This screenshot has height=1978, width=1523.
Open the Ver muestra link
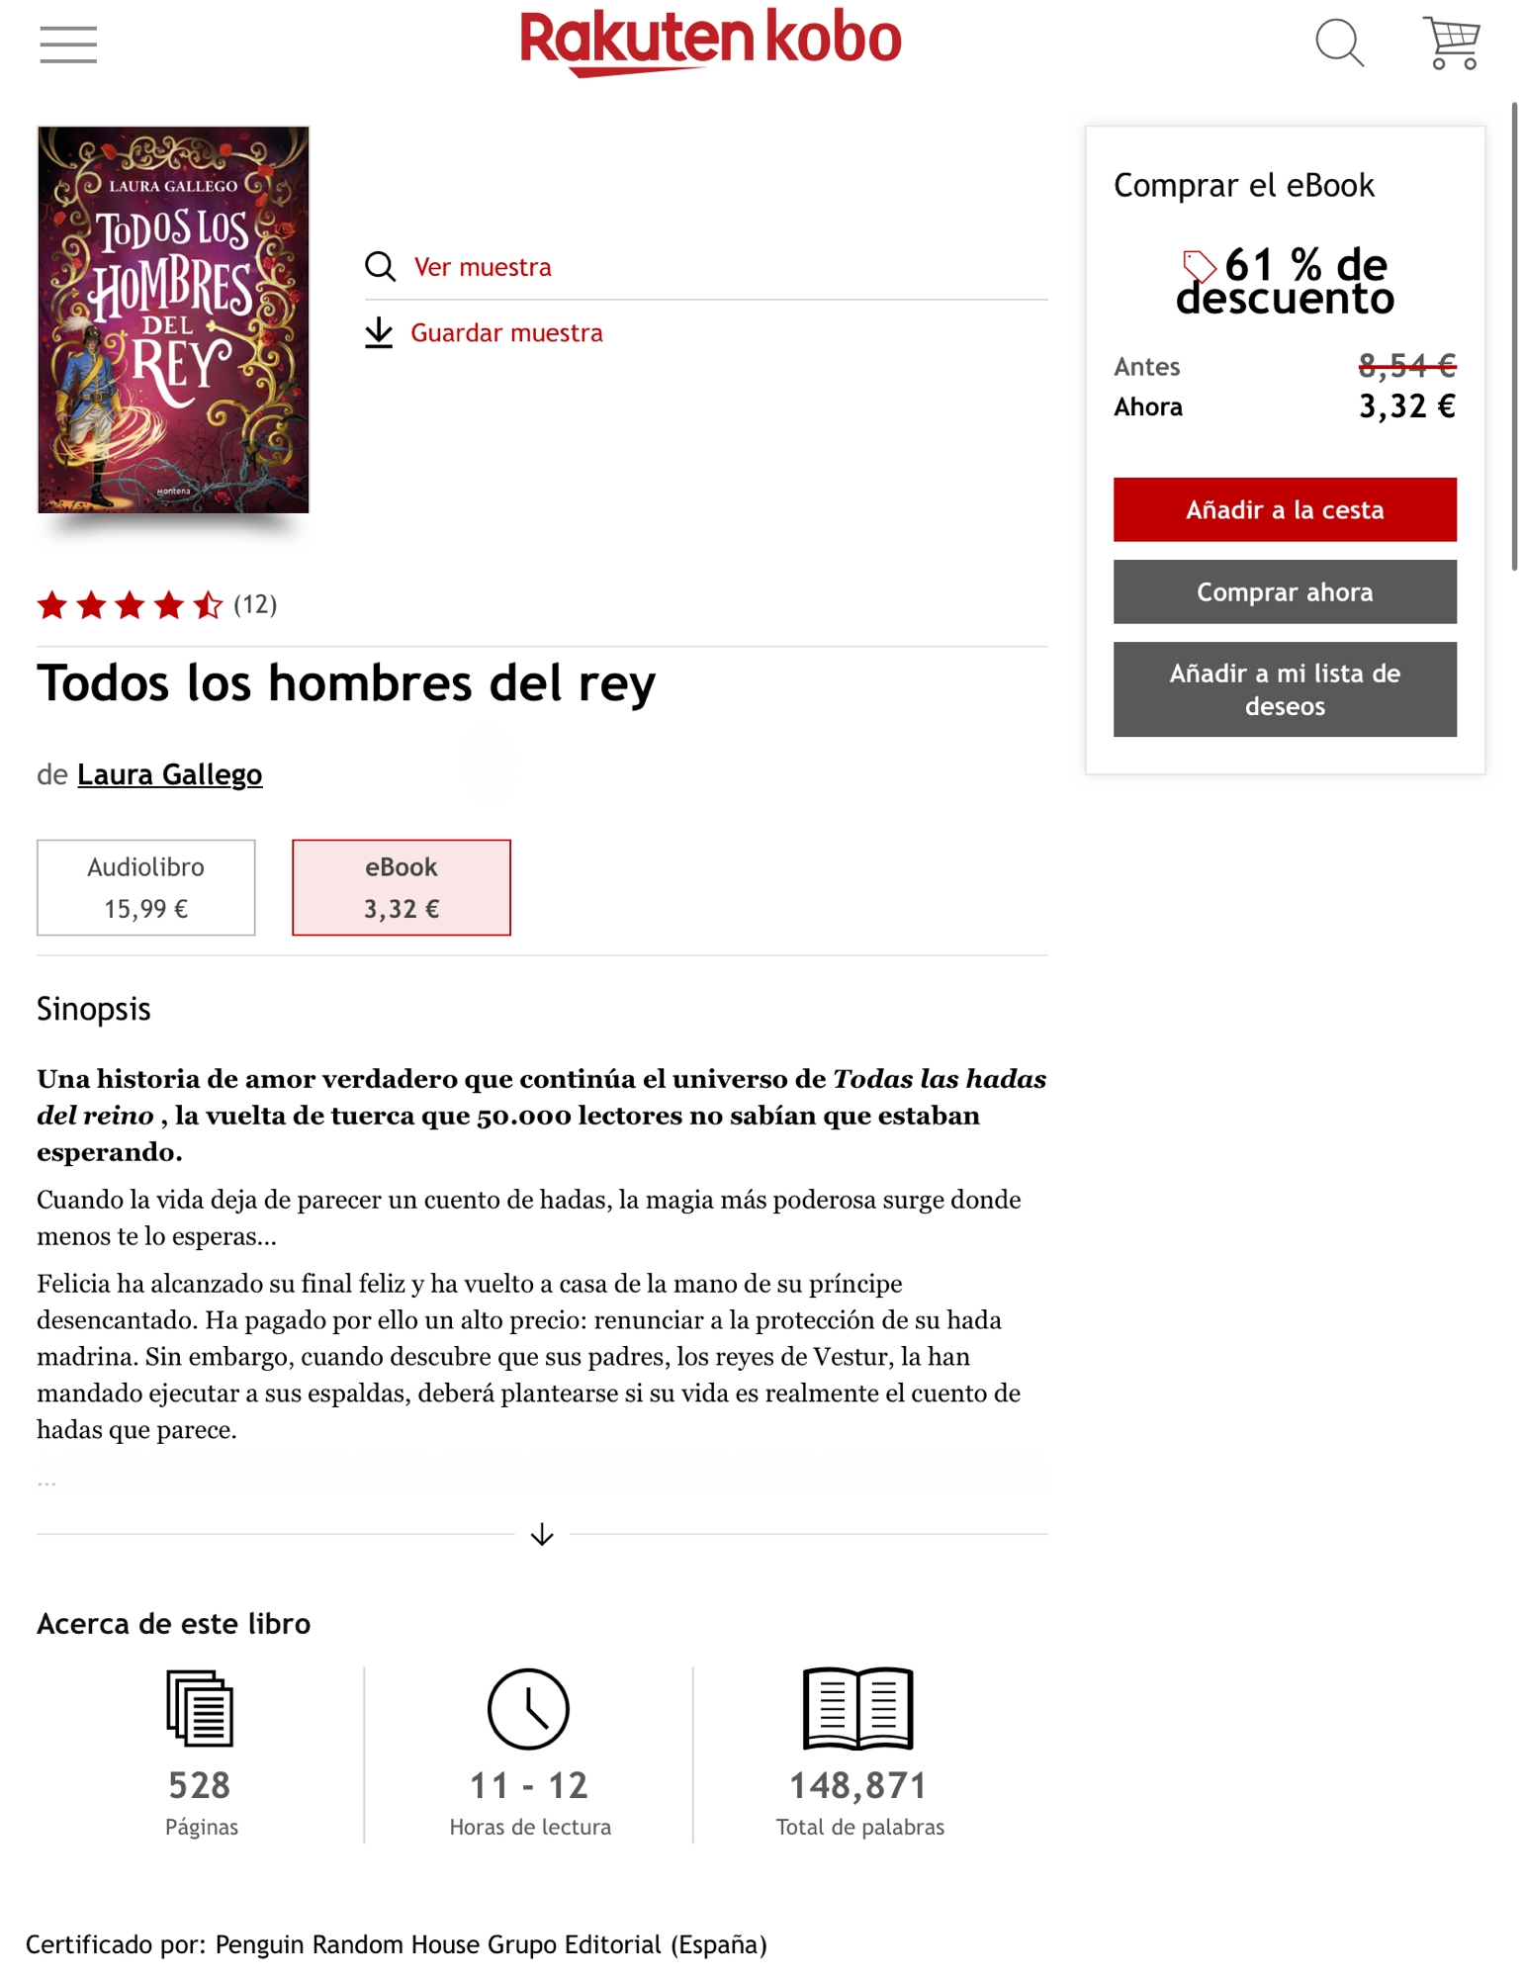click(x=483, y=267)
